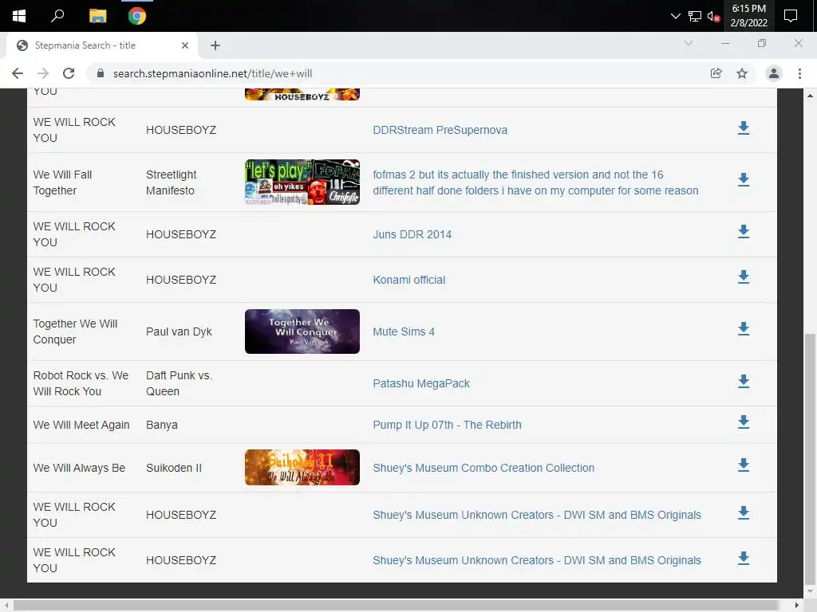Open the Juns DDR 2014 pack
This screenshot has height=612, width=817.
(412, 235)
